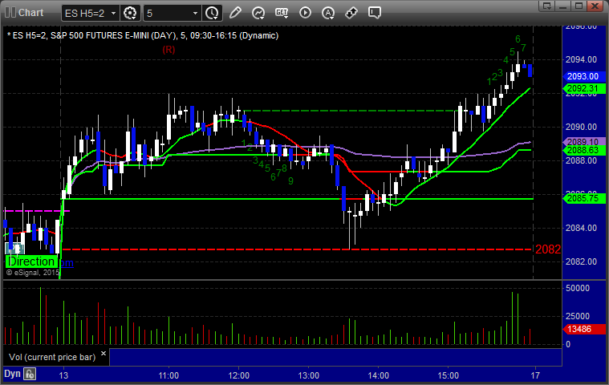Click the linking arrows icon

pyautogui.click(x=351, y=13)
